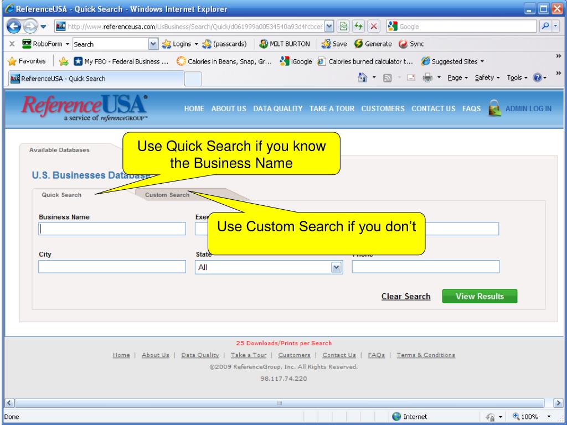This screenshot has width=567, height=425.
Task: Open the recent pages arrow beside Forward
Action: tap(43, 27)
